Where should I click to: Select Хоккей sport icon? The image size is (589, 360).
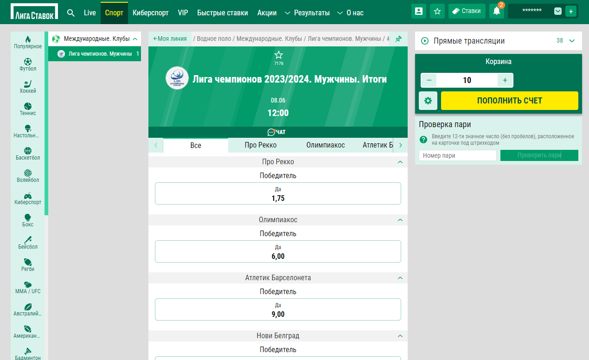[28, 86]
